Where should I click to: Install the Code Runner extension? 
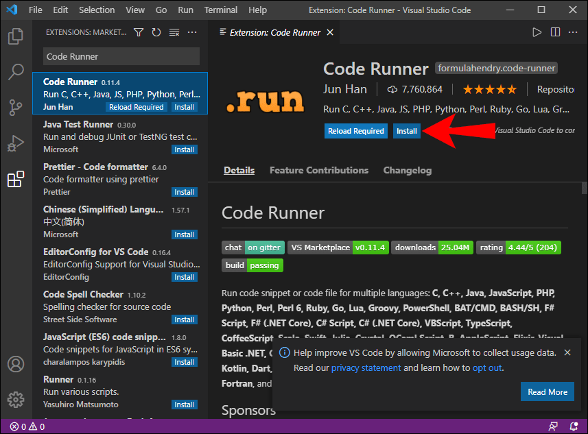point(406,130)
